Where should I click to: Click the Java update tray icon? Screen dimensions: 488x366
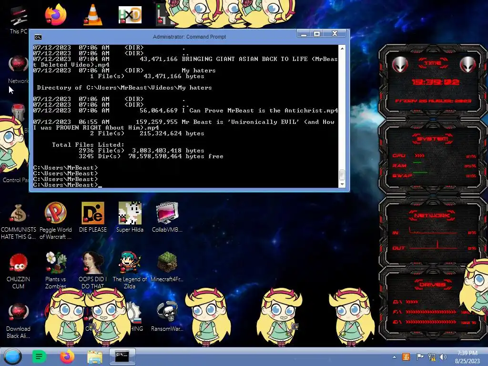406,356
